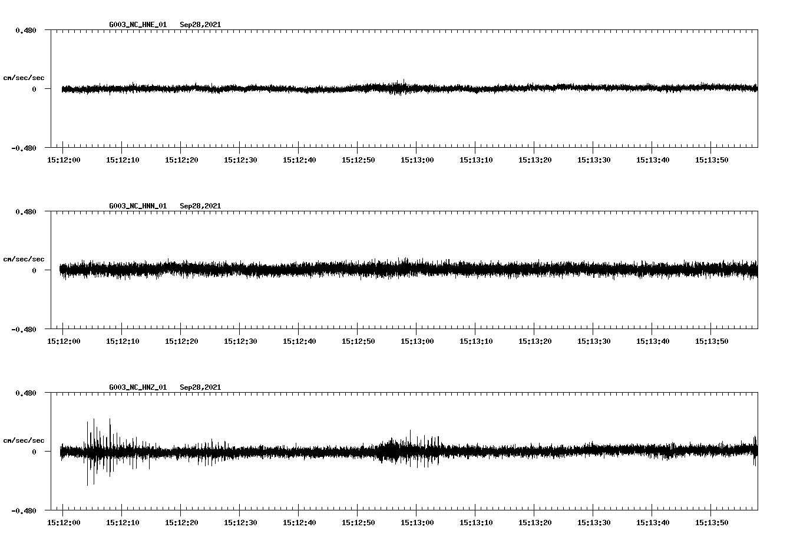Viewport: 800px width, 544px height.
Task: Click the G003_NC_HNZ_01 plot title
Action: click(138, 387)
